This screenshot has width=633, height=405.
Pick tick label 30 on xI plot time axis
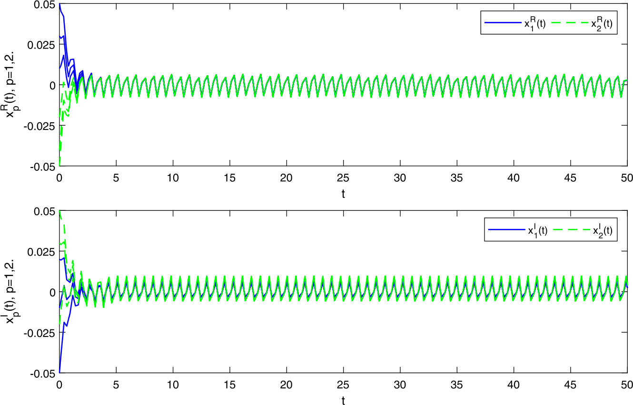coord(400,384)
